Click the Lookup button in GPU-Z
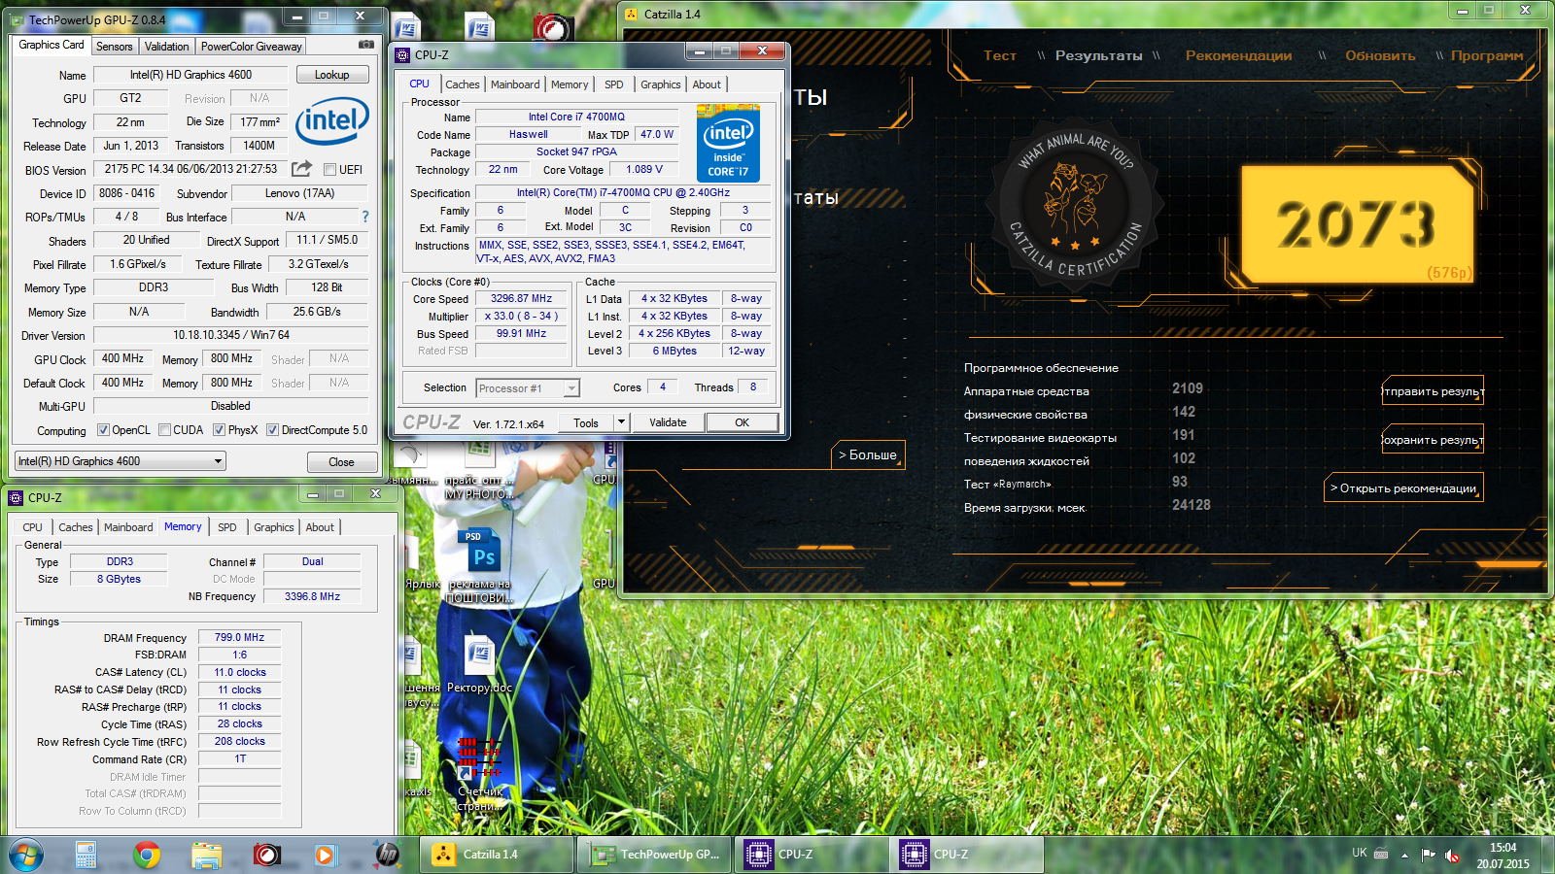Screen dimensions: 1555x874 pos(331,75)
